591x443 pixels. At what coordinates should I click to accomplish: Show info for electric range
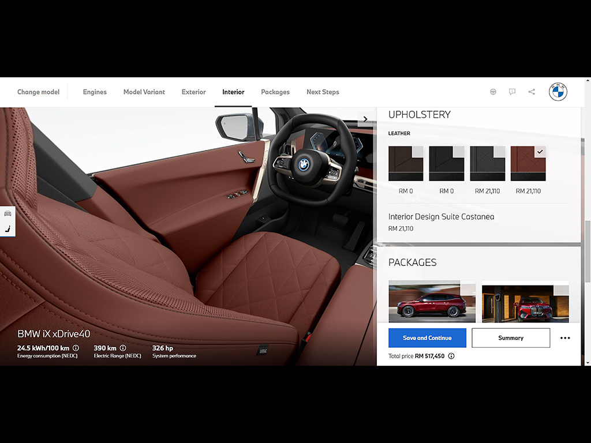tap(123, 348)
